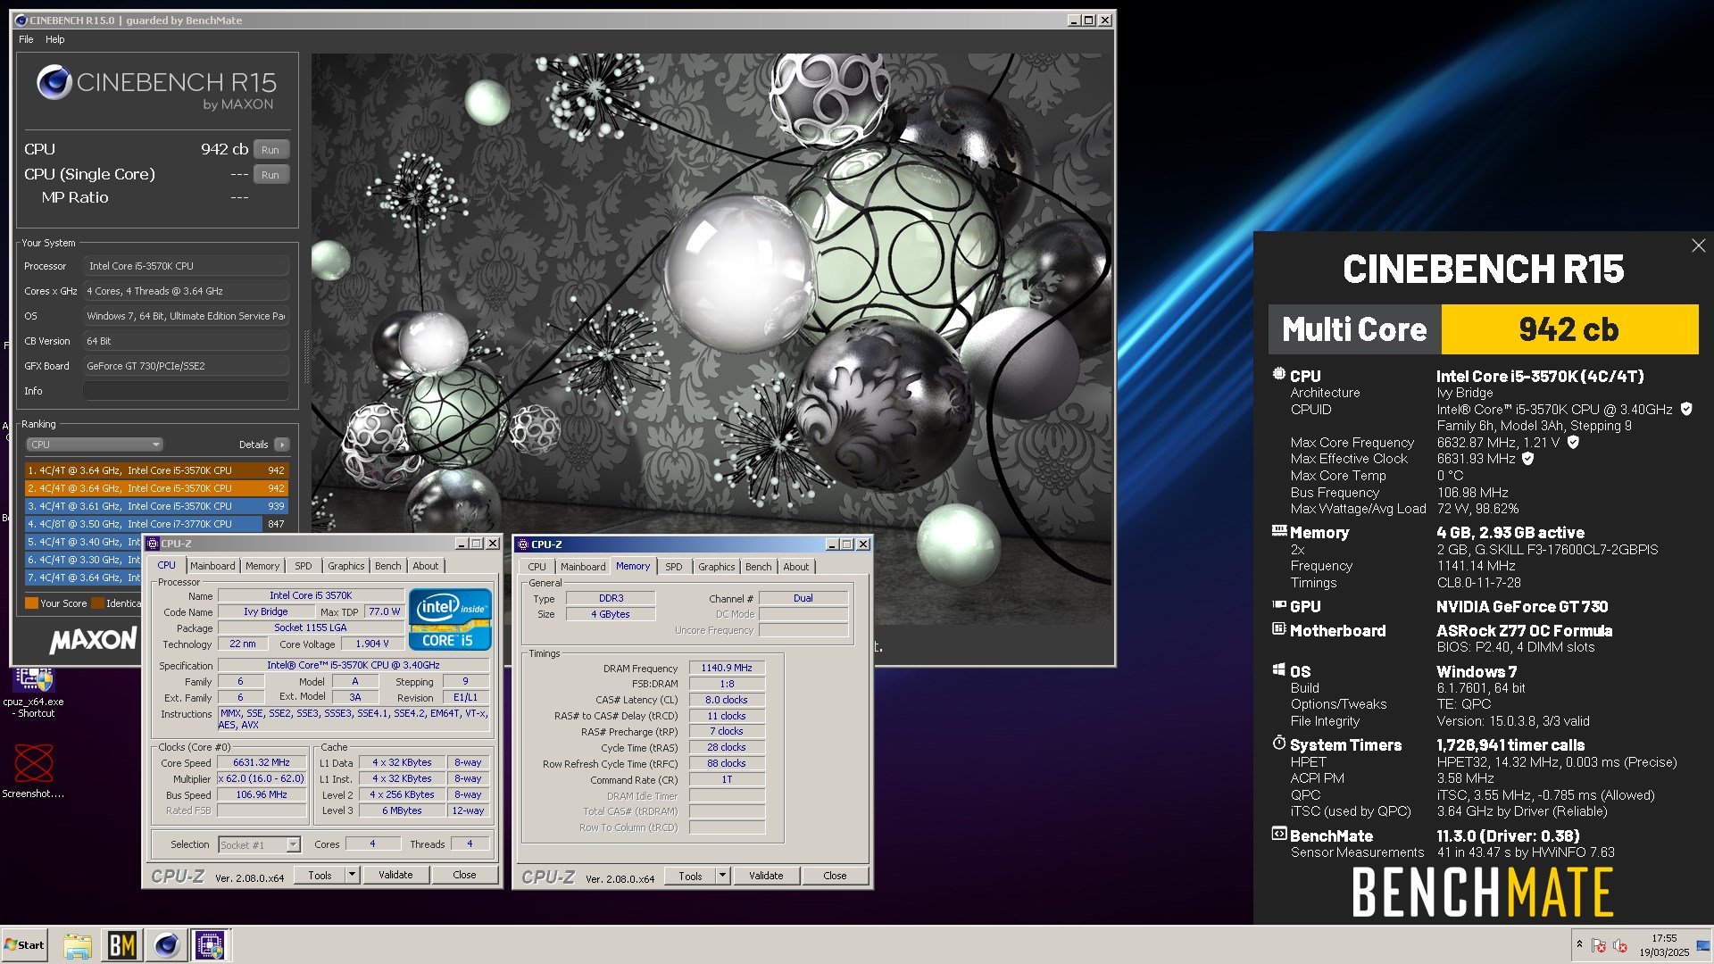This screenshot has width=1714, height=964.
Task: Click the Windows OS icon in BenchMate
Action: [x=1278, y=669]
